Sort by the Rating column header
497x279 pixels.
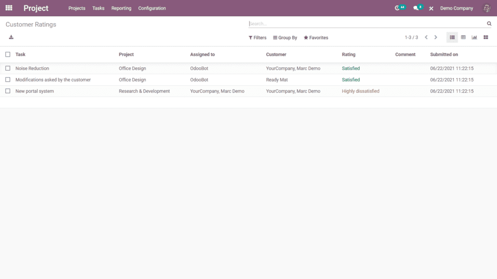(x=348, y=54)
